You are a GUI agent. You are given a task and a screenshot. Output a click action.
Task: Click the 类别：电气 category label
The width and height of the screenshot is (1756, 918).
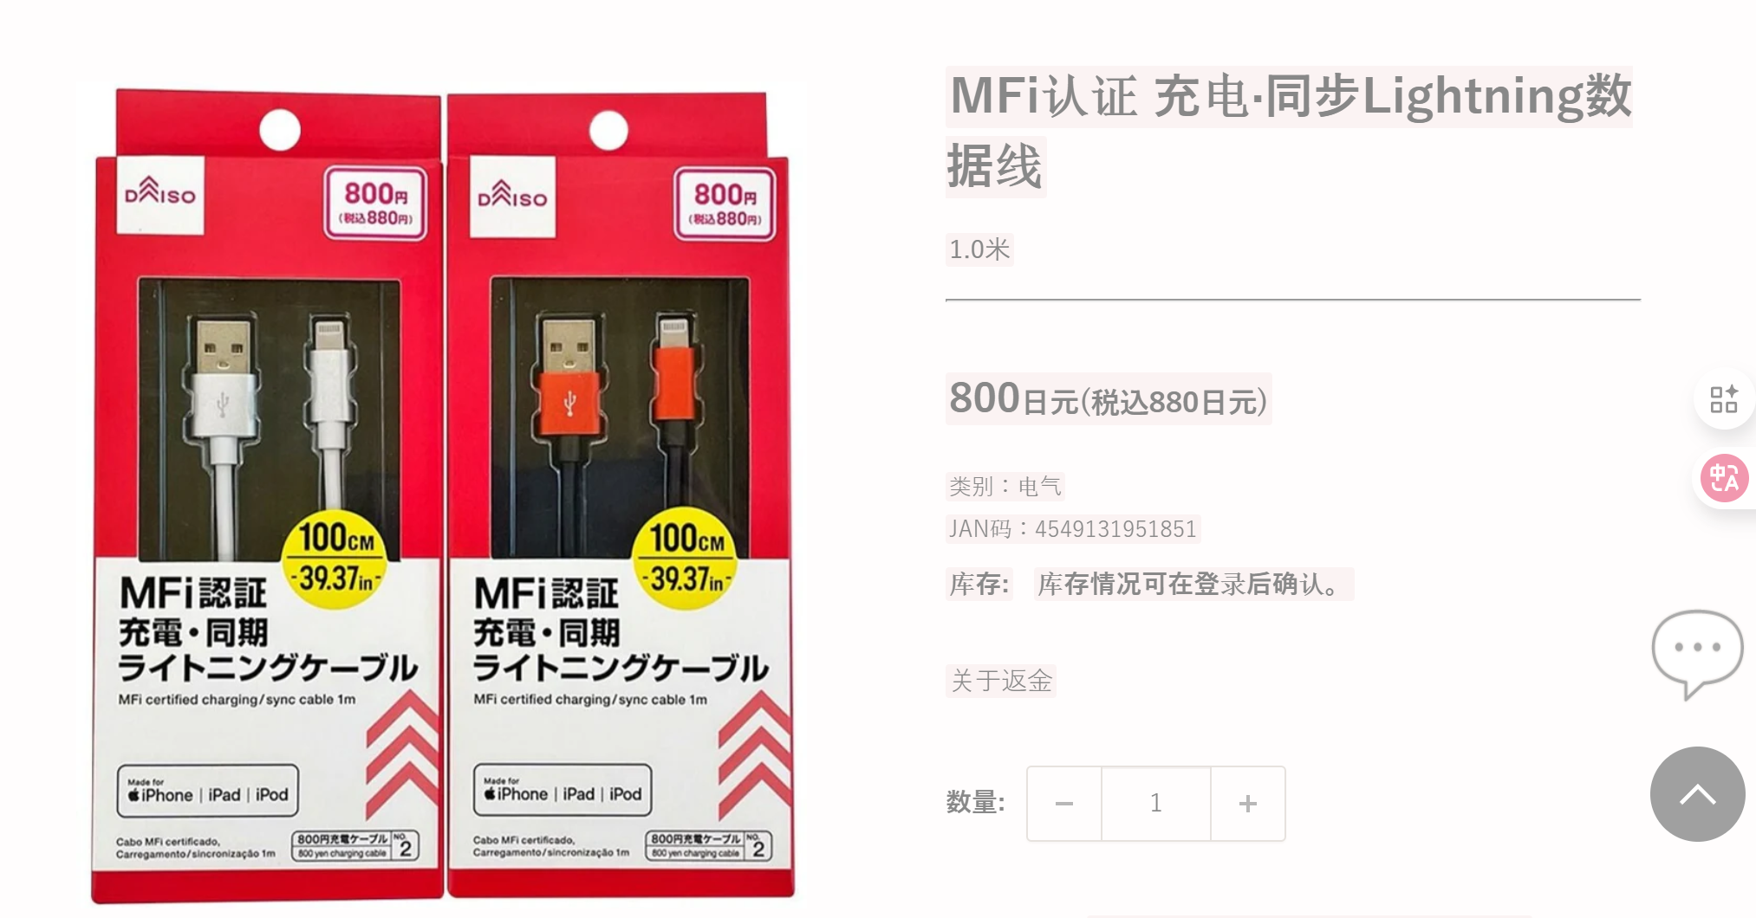point(1005,487)
